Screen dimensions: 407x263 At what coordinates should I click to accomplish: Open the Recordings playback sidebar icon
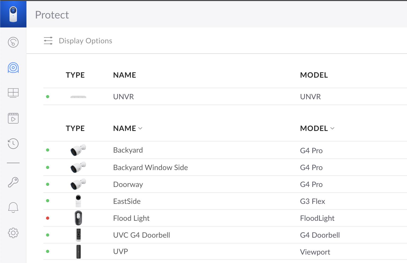coord(13,118)
